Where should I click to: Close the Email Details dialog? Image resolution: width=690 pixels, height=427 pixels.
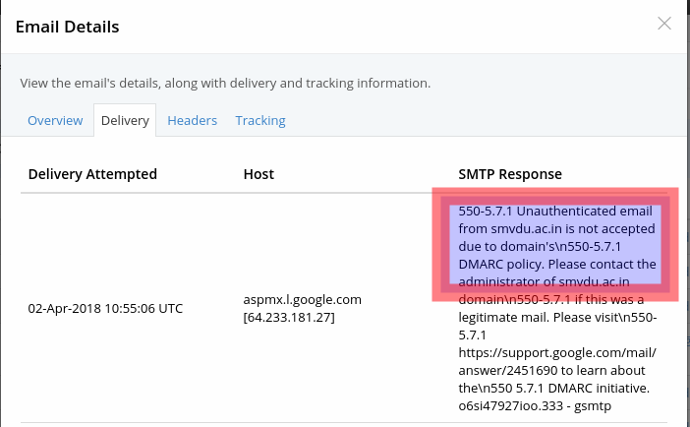click(x=665, y=25)
